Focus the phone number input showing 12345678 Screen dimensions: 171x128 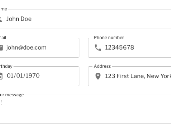[x=129, y=47]
